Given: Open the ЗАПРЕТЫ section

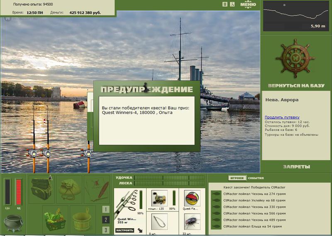Looking at the screenshot, I should 296,167.
